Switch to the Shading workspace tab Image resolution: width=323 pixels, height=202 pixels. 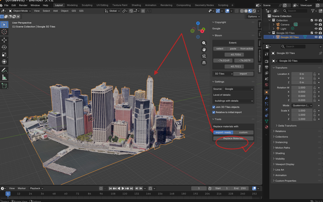(x=136, y=5)
